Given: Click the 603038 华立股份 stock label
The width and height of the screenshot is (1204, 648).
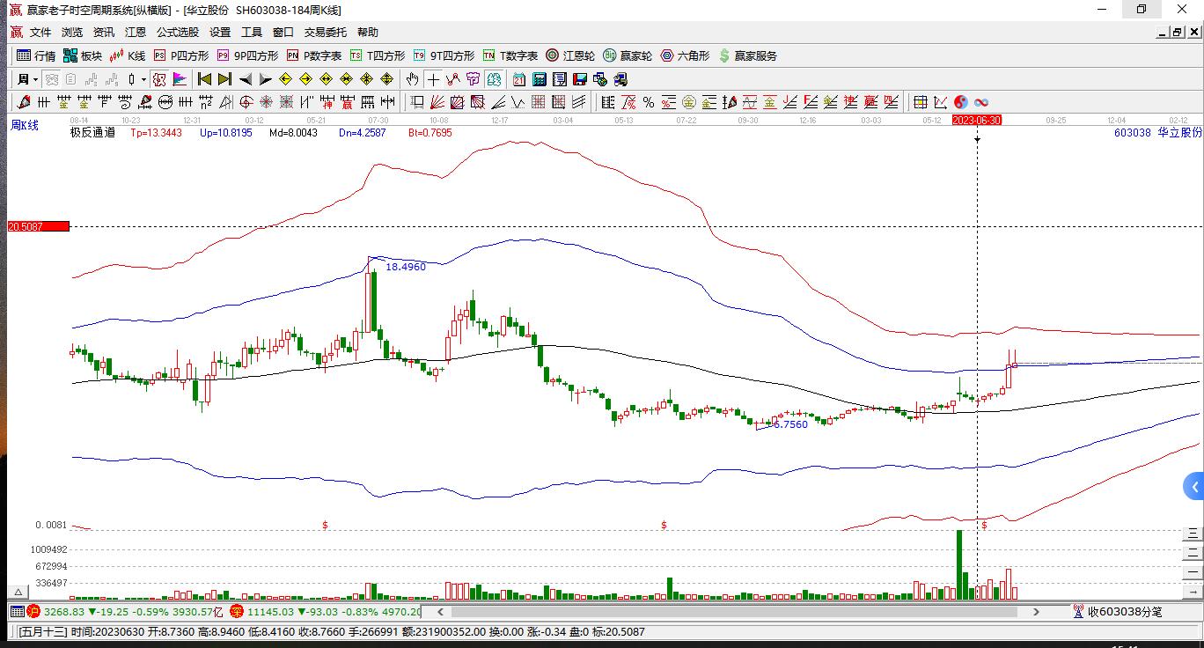Looking at the screenshot, I should pyautogui.click(x=1157, y=133).
